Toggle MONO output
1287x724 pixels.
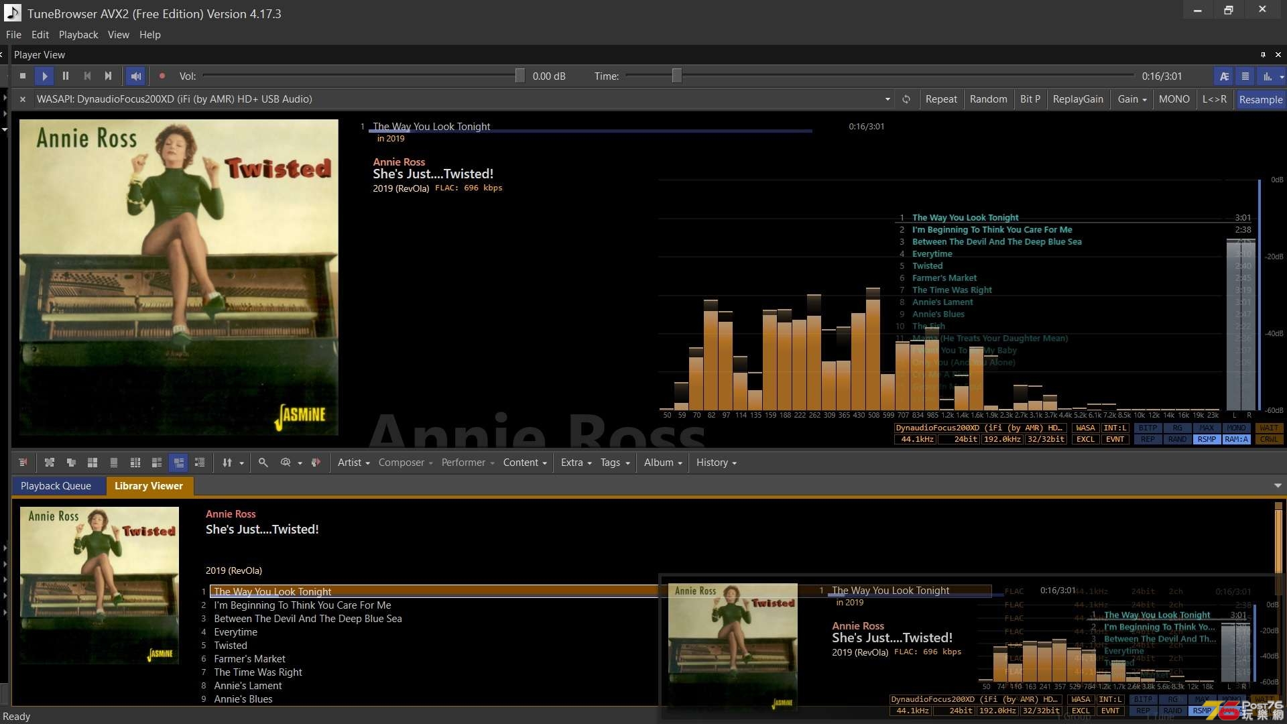pos(1174,99)
